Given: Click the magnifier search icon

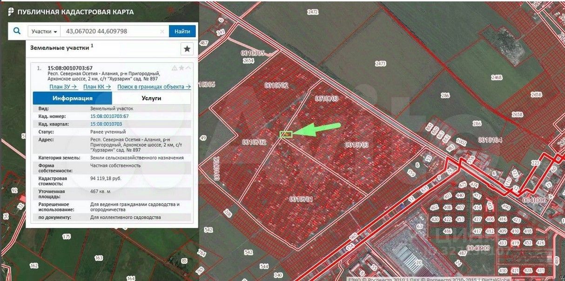Looking at the screenshot, I should [x=17, y=31].
